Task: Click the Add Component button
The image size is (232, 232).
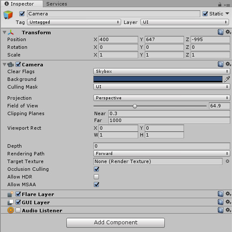Action: coord(116,223)
